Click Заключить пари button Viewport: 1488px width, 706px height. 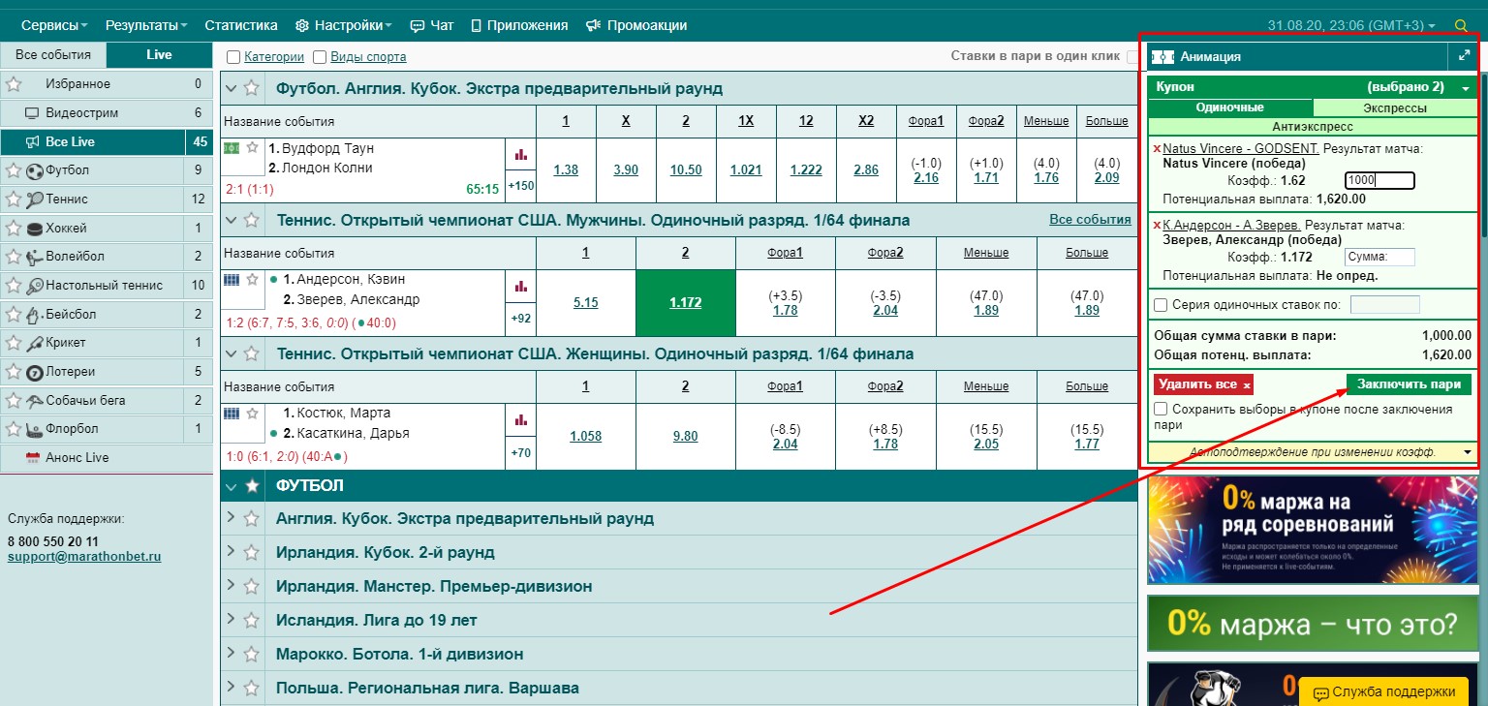pos(1409,384)
